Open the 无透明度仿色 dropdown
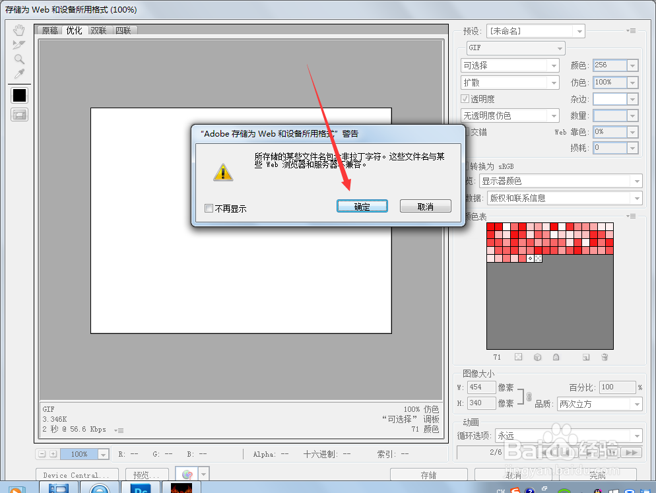The height and width of the screenshot is (493, 656). click(510, 115)
